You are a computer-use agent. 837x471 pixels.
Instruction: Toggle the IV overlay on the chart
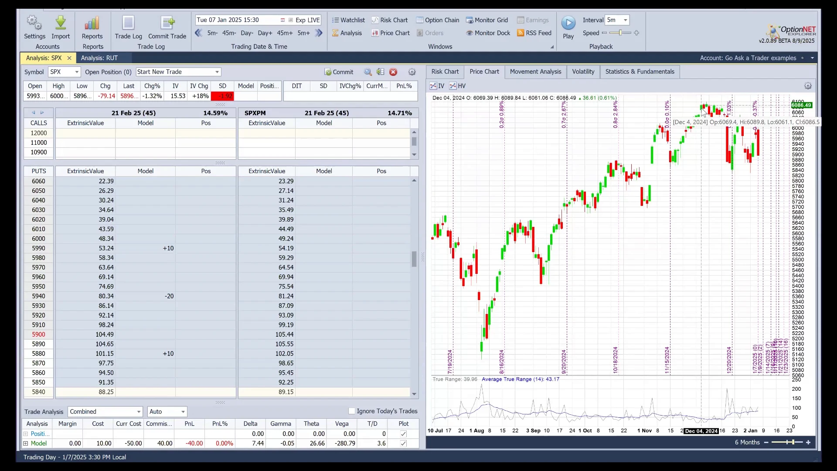point(437,86)
